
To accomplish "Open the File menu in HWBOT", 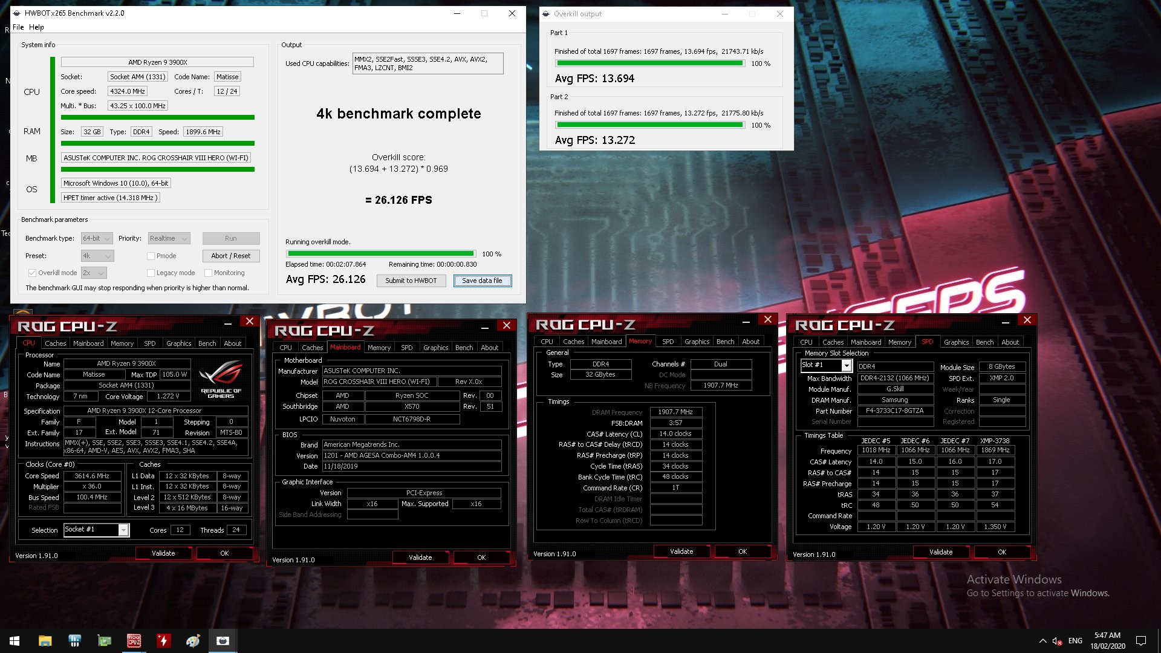I will pyautogui.click(x=18, y=27).
